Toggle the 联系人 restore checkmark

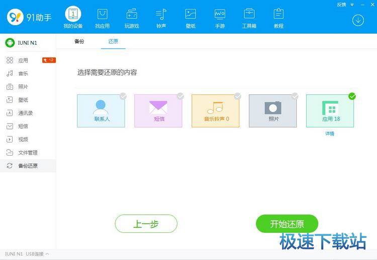click(x=123, y=96)
